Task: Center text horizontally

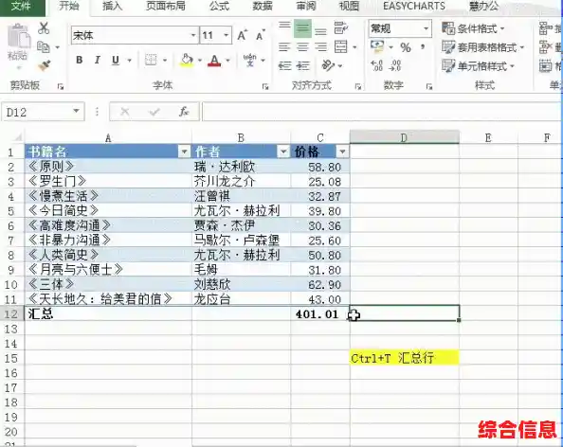Action: (302, 47)
